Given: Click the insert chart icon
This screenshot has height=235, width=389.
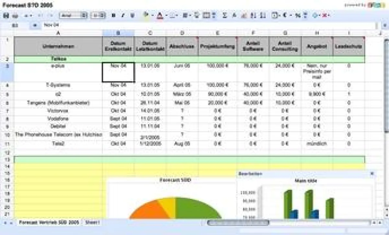Looking at the screenshot, I should point(243,15).
